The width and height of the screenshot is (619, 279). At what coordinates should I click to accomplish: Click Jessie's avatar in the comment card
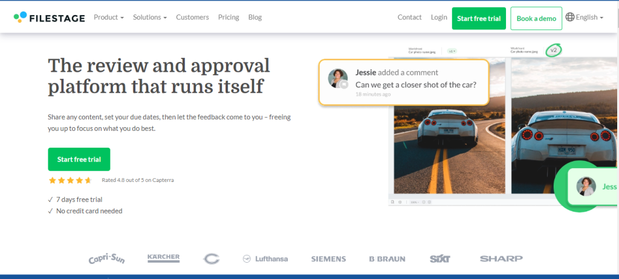click(338, 78)
